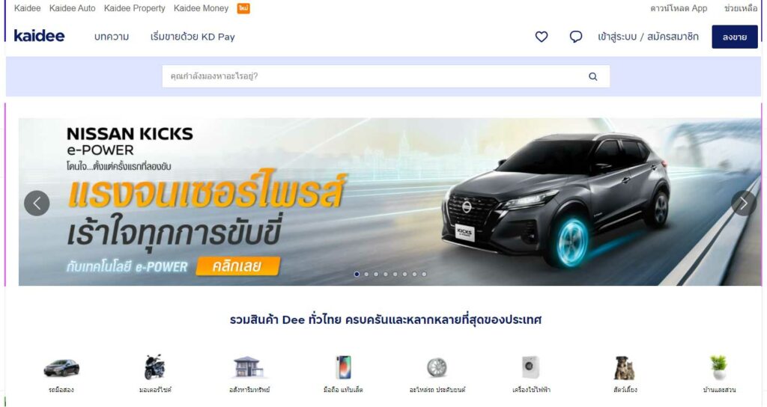Go to previous banner slide arrow
Image resolution: width=767 pixels, height=407 pixels.
click(x=37, y=203)
